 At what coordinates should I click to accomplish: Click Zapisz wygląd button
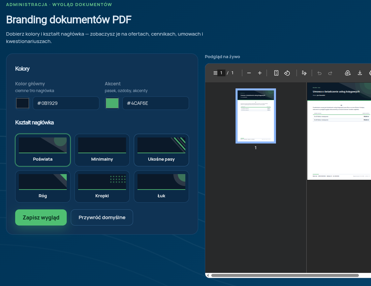coord(41,217)
